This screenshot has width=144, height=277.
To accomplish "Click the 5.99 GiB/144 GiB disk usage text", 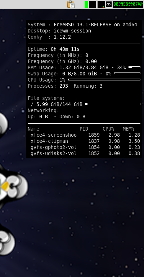I will [x=59, y=104].
